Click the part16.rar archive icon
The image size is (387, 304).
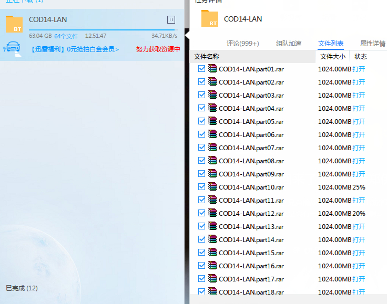click(212, 265)
